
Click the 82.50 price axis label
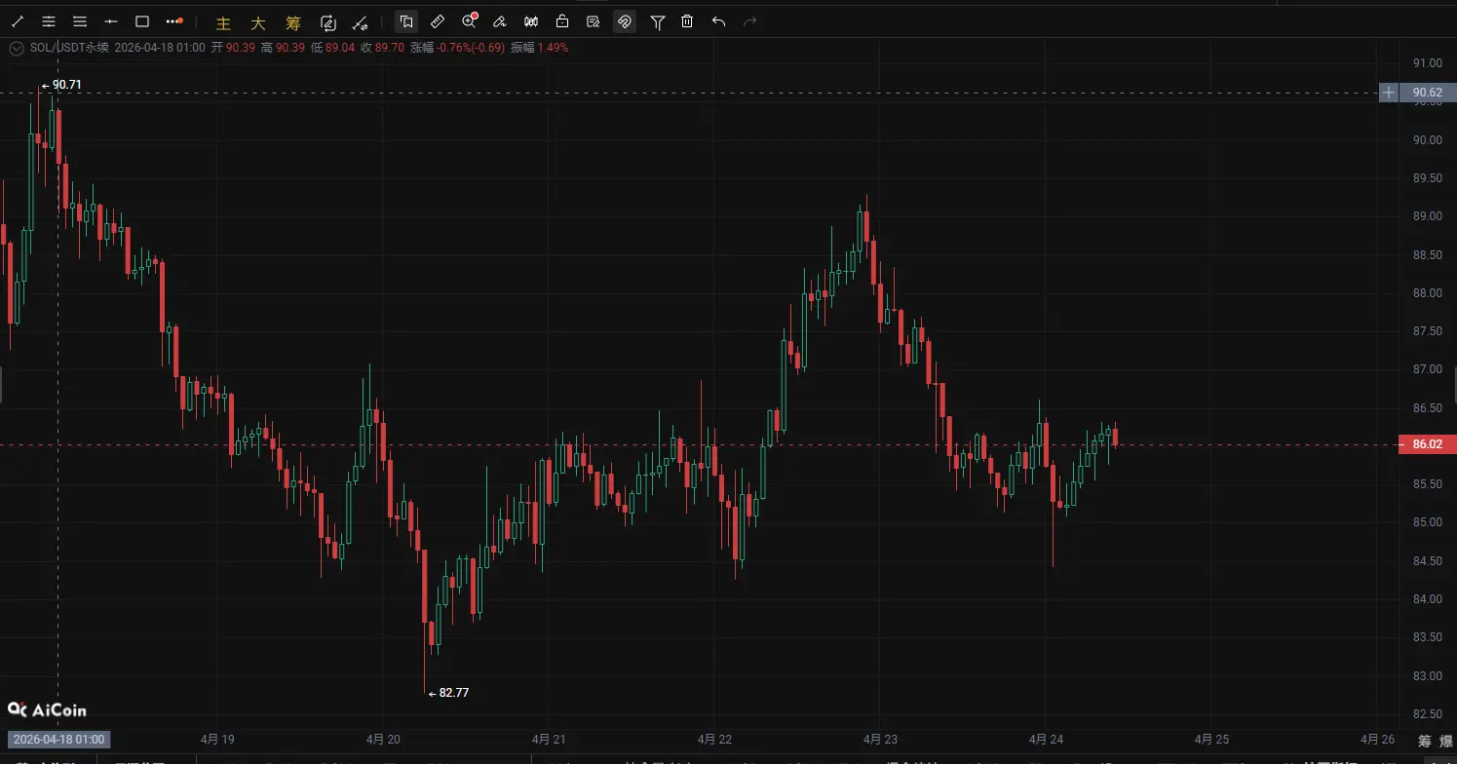pos(1427,713)
